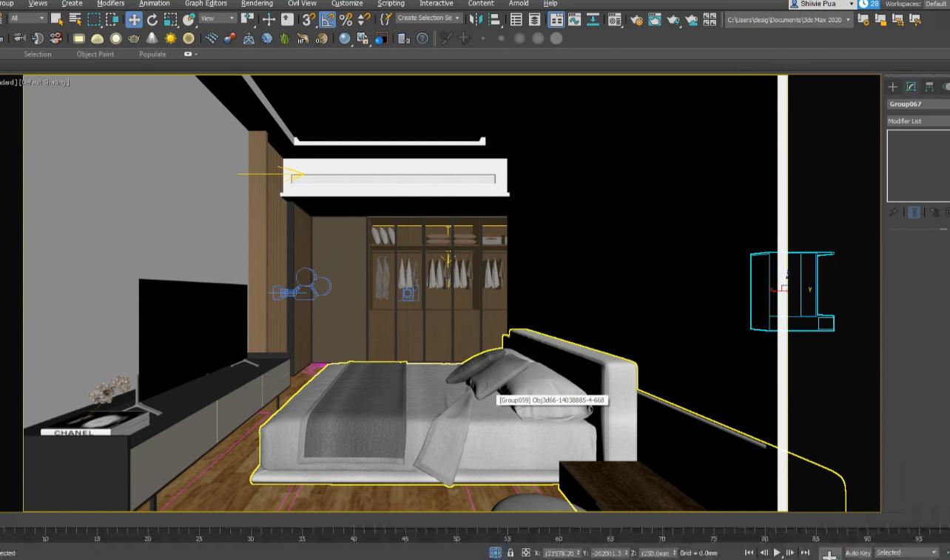950x560 pixels.
Task: Activate the Rotate tool
Action: (x=152, y=20)
